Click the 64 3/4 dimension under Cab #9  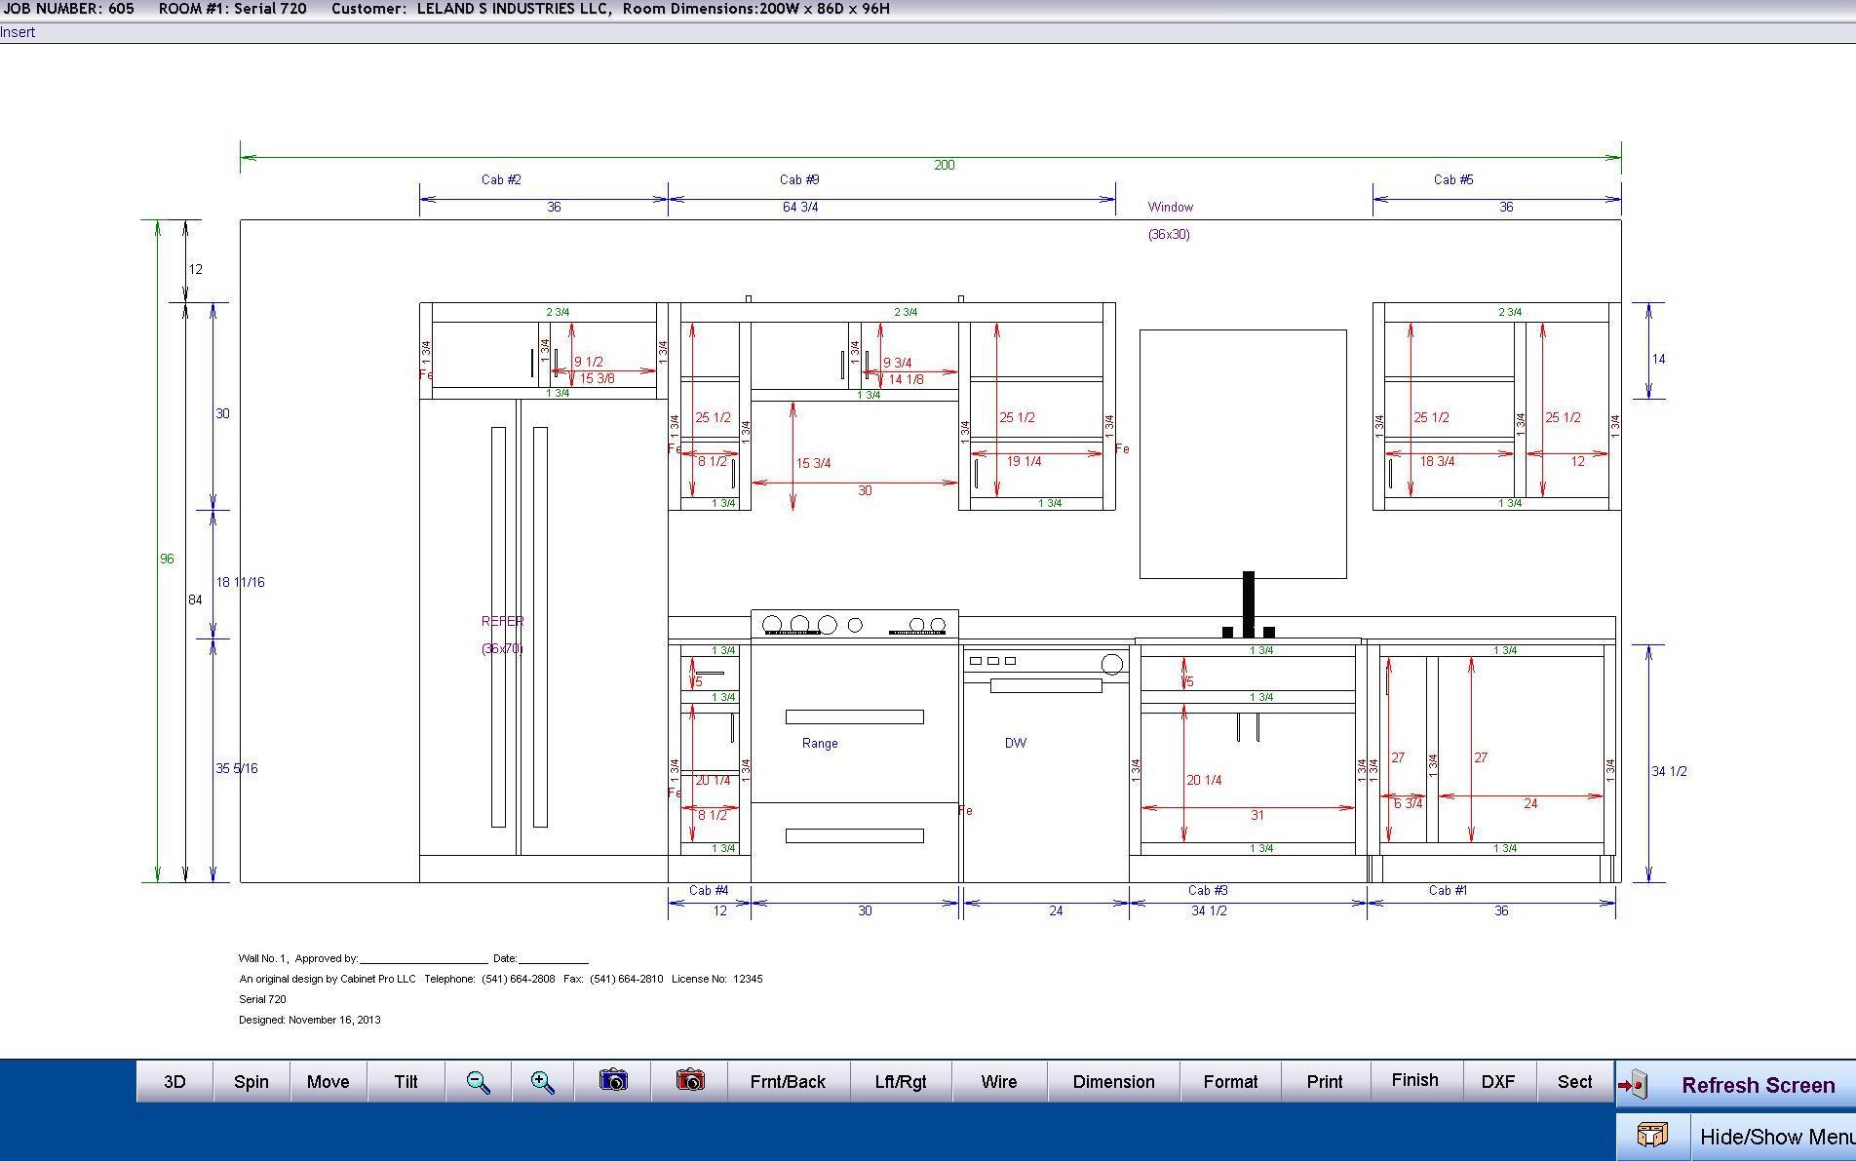(800, 207)
